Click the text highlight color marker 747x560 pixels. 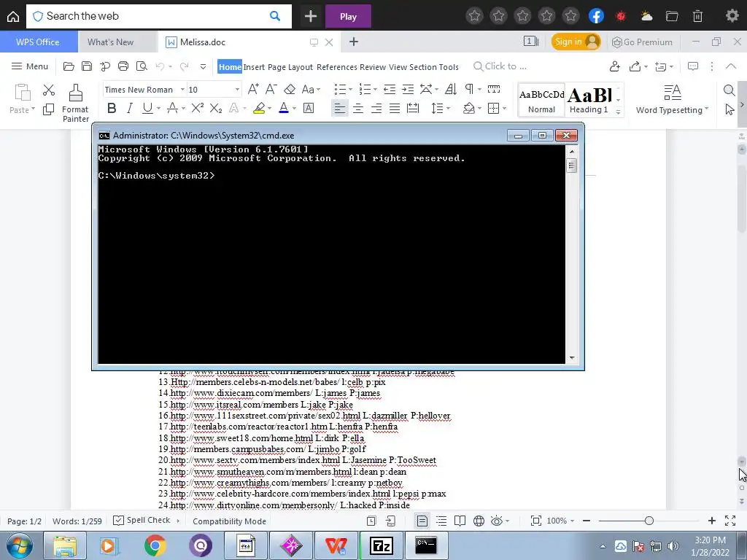click(259, 109)
